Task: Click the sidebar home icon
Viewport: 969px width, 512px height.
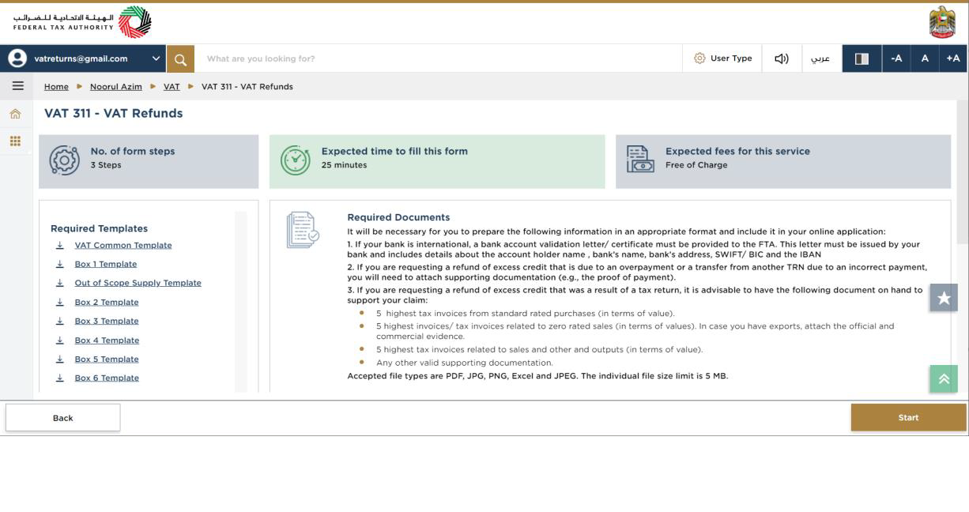Action: (x=15, y=115)
